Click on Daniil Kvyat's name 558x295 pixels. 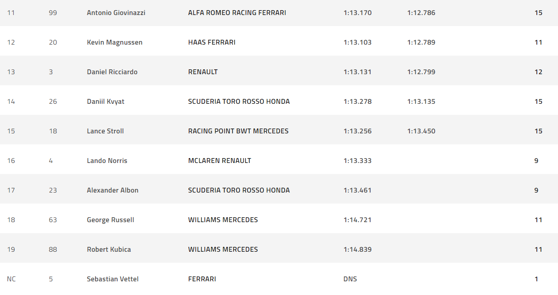tap(105, 102)
